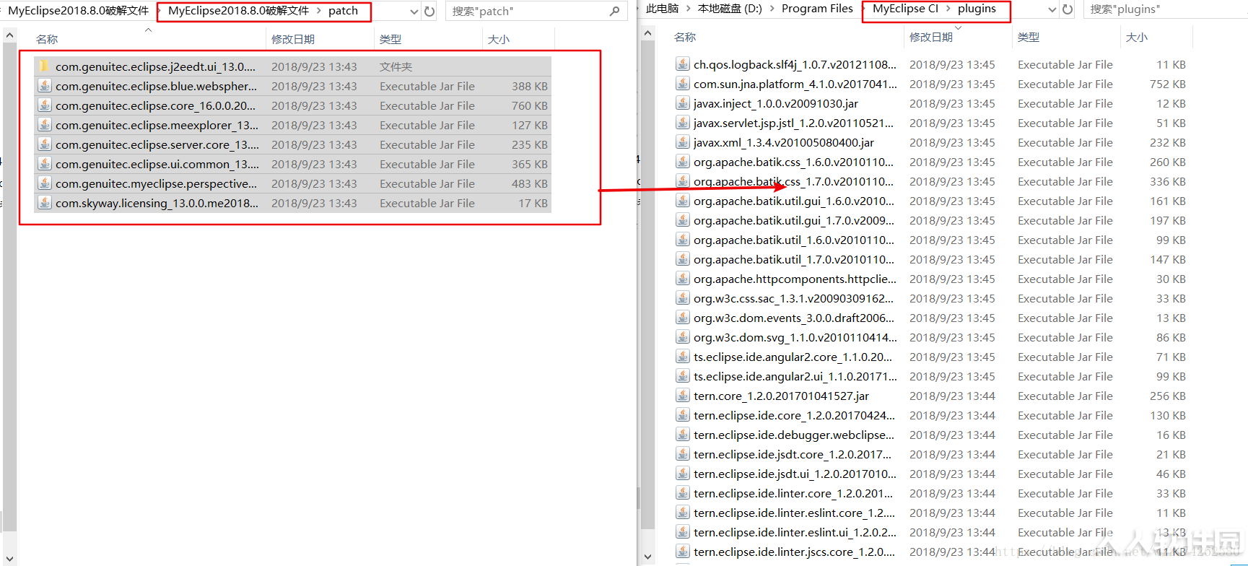Open address history dropdown in plugins window
1248x566 pixels.
pos(1052,9)
